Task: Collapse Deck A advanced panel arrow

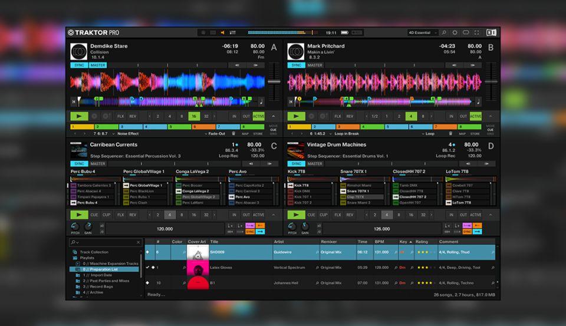Action: (273, 116)
